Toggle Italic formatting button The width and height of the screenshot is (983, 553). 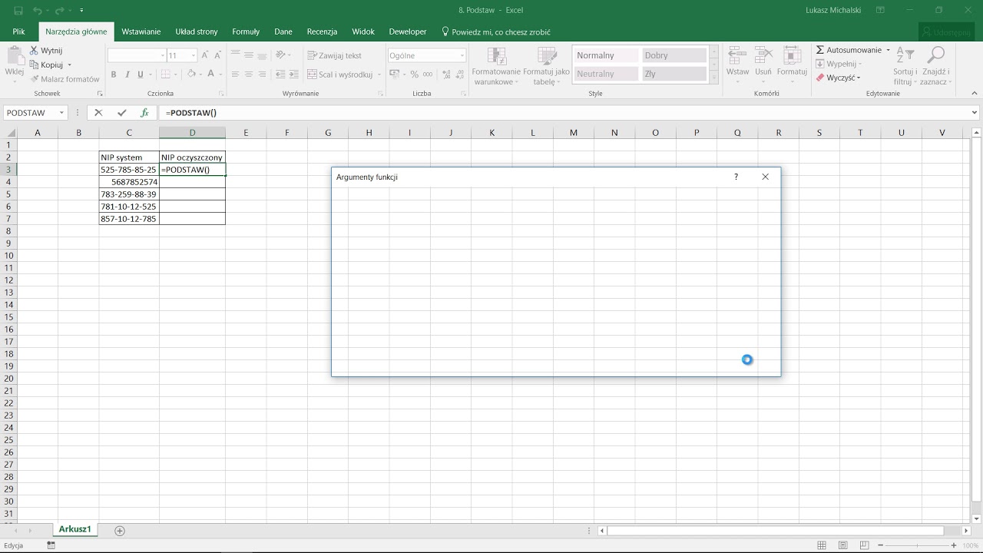127,75
